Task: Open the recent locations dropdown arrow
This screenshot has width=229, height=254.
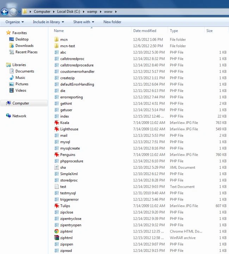Action: pos(19,12)
